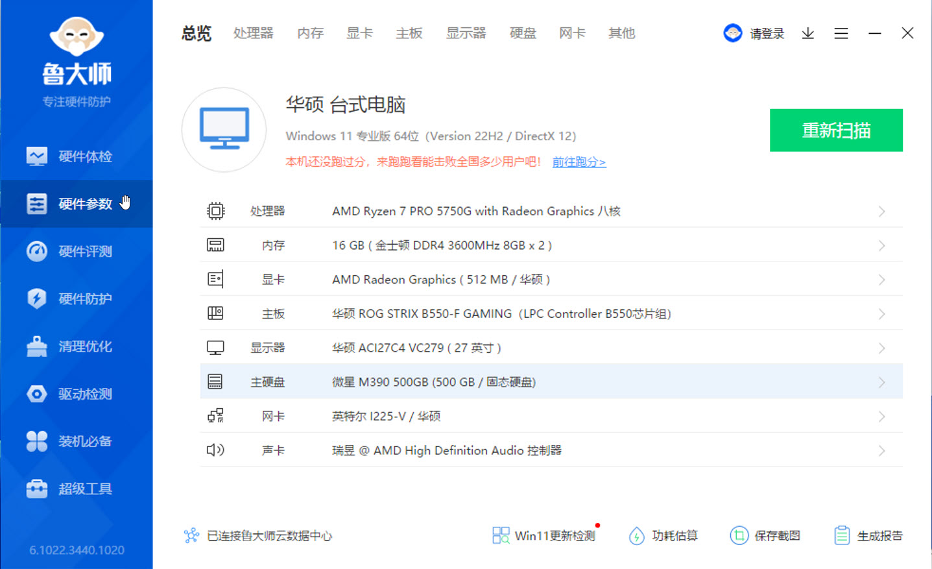The height and width of the screenshot is (569, 932).
Task: Open the hamburger main menu
Action: pyautogui.click(x=841, y=33)
